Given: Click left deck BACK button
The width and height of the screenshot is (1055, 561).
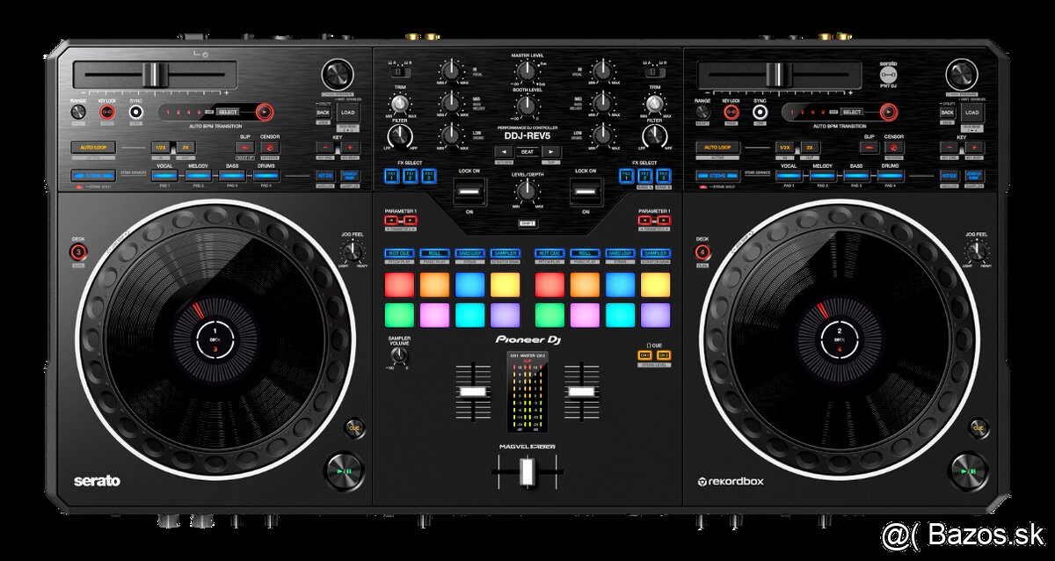Looking at the screenshot, I should click(323, 113).
